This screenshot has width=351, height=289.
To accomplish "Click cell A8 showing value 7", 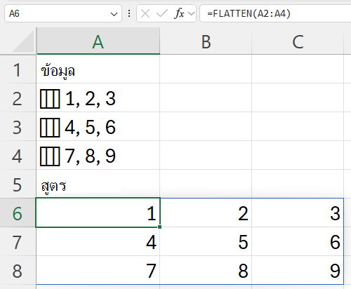I will (x=98, y=271).
